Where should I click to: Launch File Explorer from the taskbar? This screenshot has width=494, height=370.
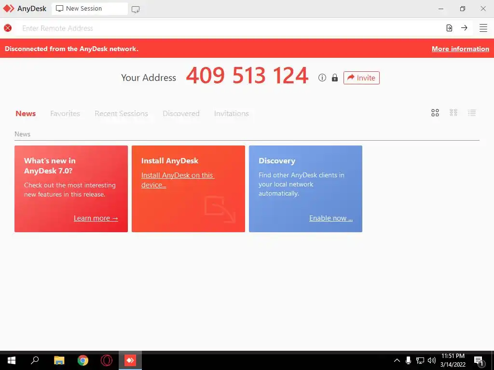click(x=59, y=360)
